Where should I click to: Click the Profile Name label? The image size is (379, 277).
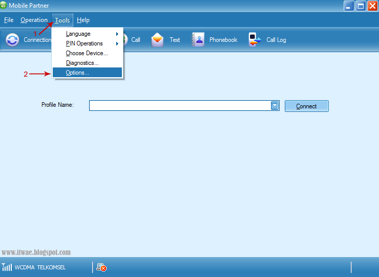(57, 105)
